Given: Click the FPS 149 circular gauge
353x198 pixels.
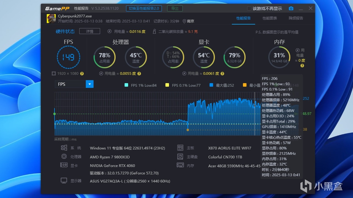Looking at the screenshot, I should pos(68,57).
